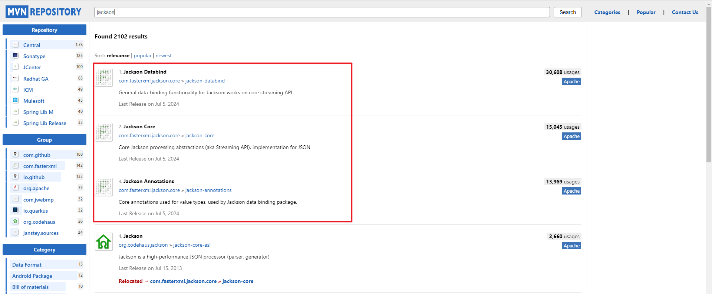Open the Jackson Core result title

139,126
